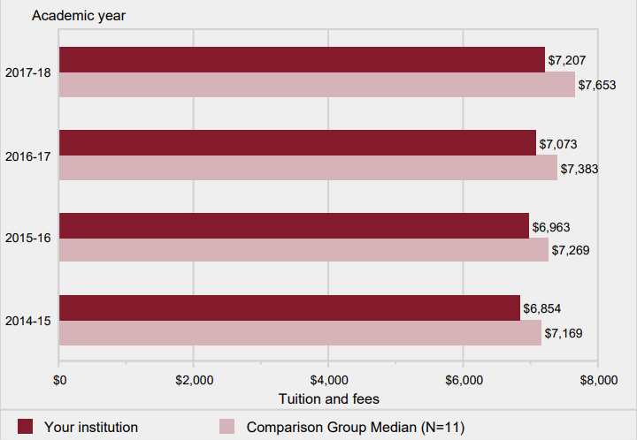Click the 2017-18 axis label
This screenshot has width=637, height=440.
28,73
